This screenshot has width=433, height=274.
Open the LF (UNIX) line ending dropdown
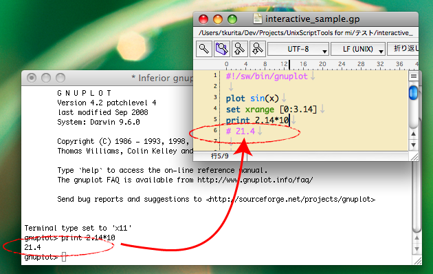click(358, 49)
